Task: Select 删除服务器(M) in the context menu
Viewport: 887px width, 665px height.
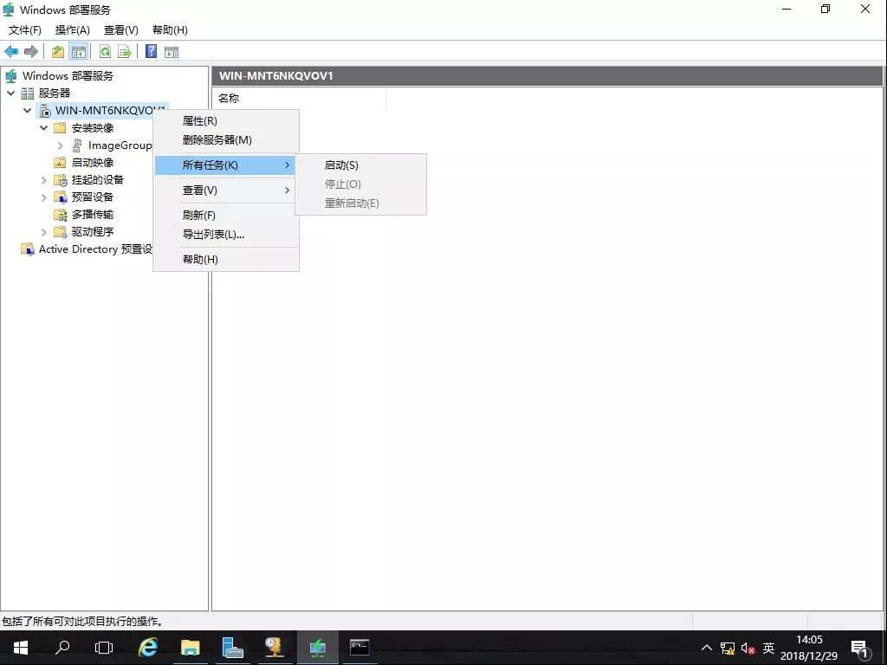Action: coord(217,140)
